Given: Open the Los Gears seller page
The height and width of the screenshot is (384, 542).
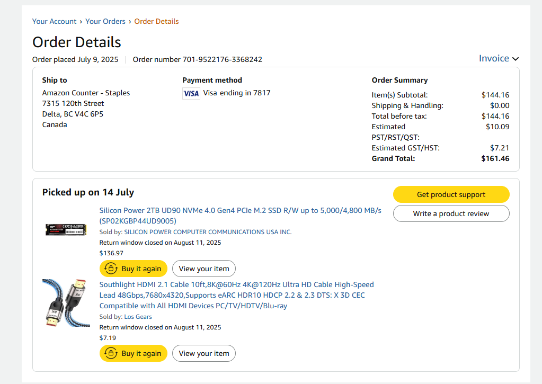Looking at the screenshot, I should [138, 317].
